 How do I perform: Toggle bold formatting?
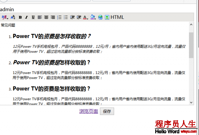coord(20,17)
